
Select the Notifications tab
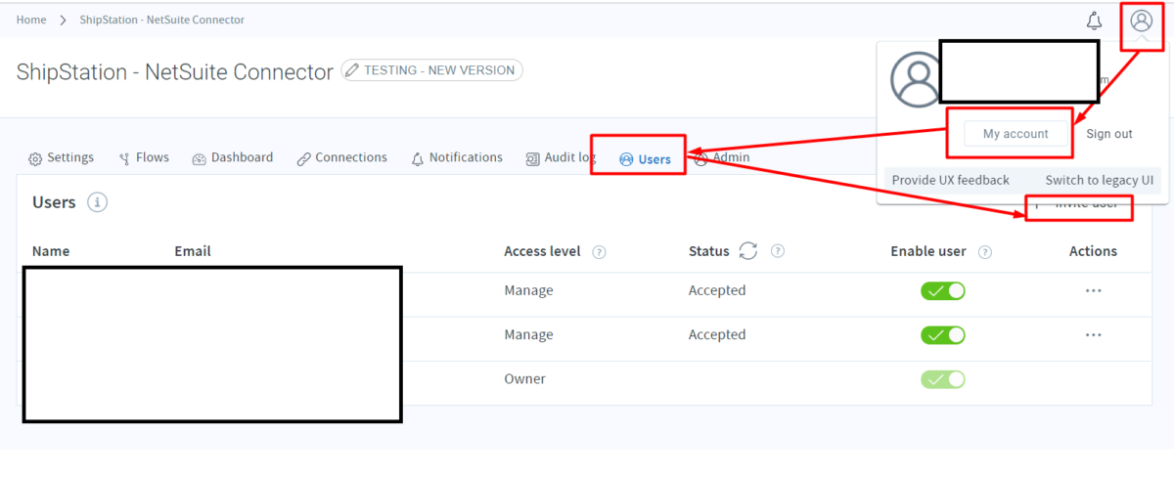[x=457, y=157]
